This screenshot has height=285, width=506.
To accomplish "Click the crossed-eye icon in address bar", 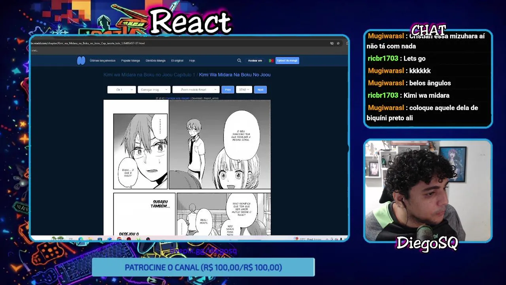I will pos(332,43).
